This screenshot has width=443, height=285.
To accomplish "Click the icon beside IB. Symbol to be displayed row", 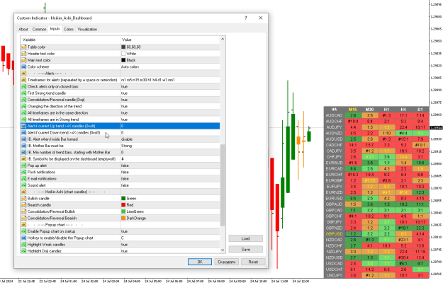I will tap(23, 159).
